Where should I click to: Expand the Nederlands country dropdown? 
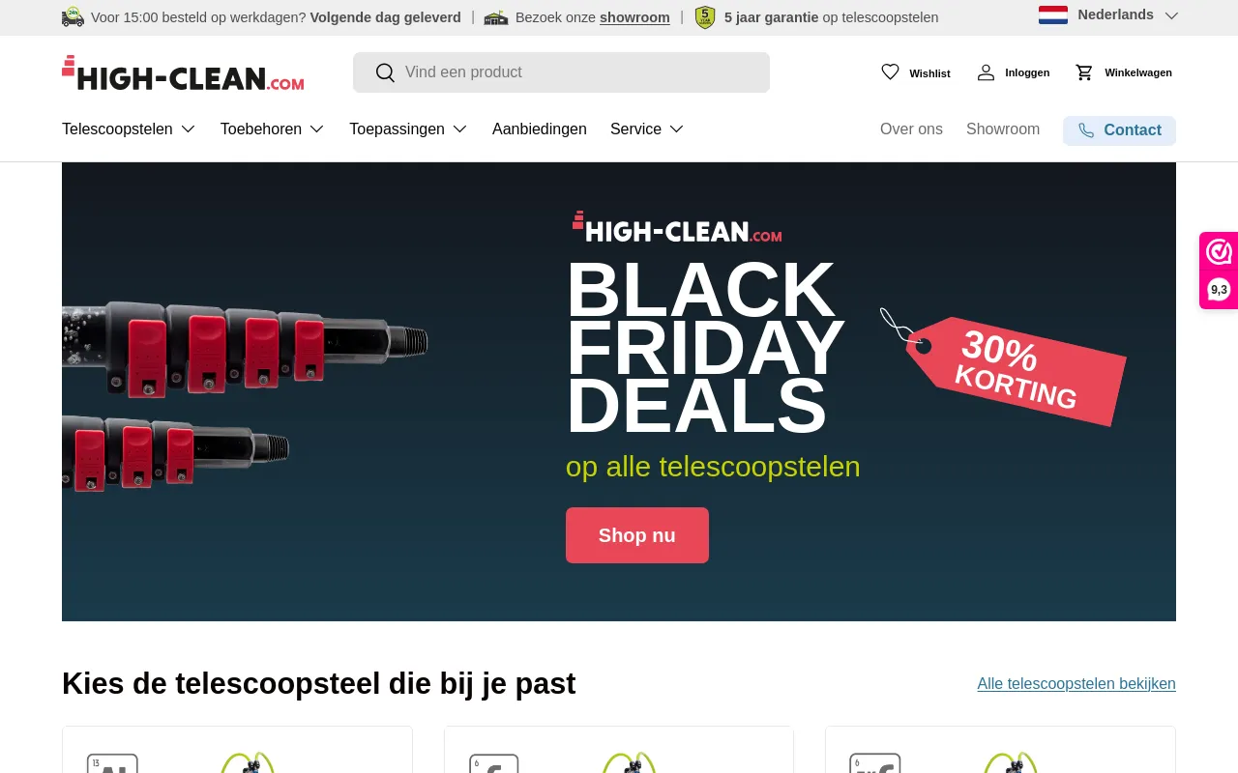1108,15
